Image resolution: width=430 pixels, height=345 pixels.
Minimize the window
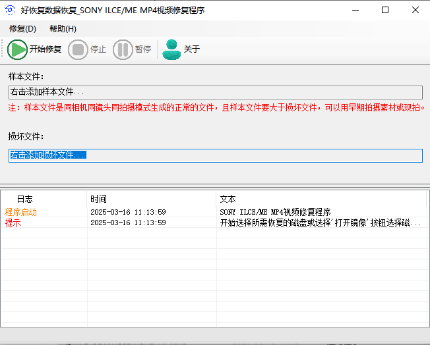click(x=355, y=10)
